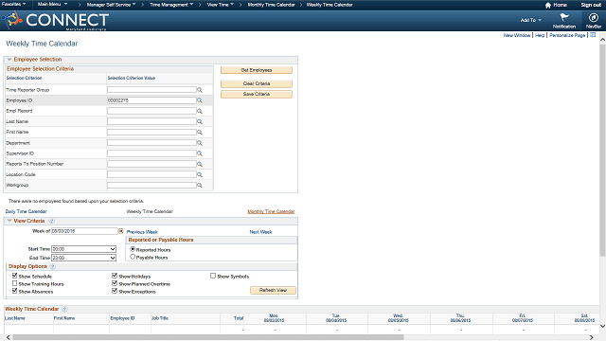
Task: Open lookup for Location Code
Action: click(200, 174)
